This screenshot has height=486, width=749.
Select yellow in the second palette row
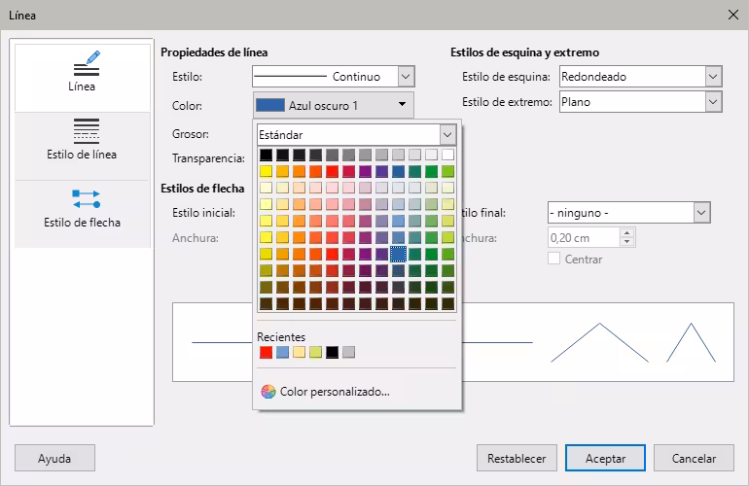[267, 171]
